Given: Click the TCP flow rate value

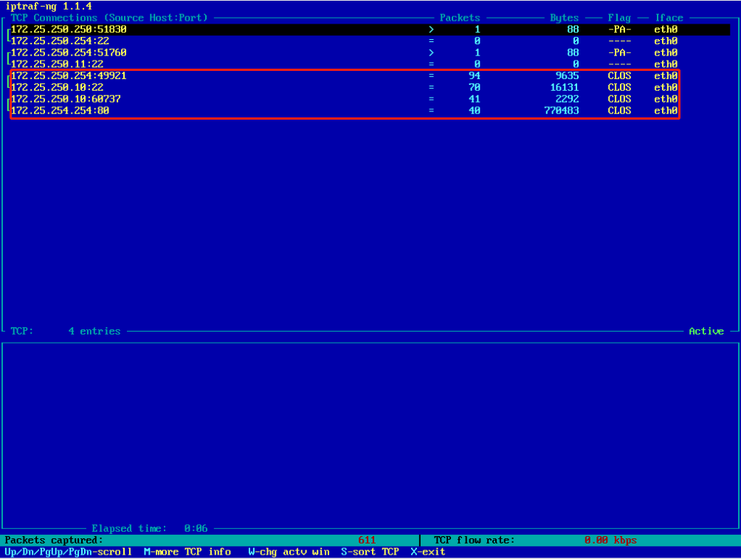Looking at the screenshot, I should [x=610, y=541].
